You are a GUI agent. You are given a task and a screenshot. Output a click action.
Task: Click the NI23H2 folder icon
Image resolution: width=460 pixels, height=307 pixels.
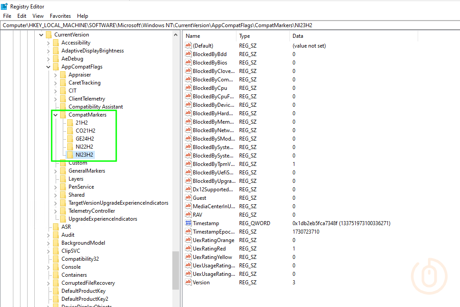point(70,155)
